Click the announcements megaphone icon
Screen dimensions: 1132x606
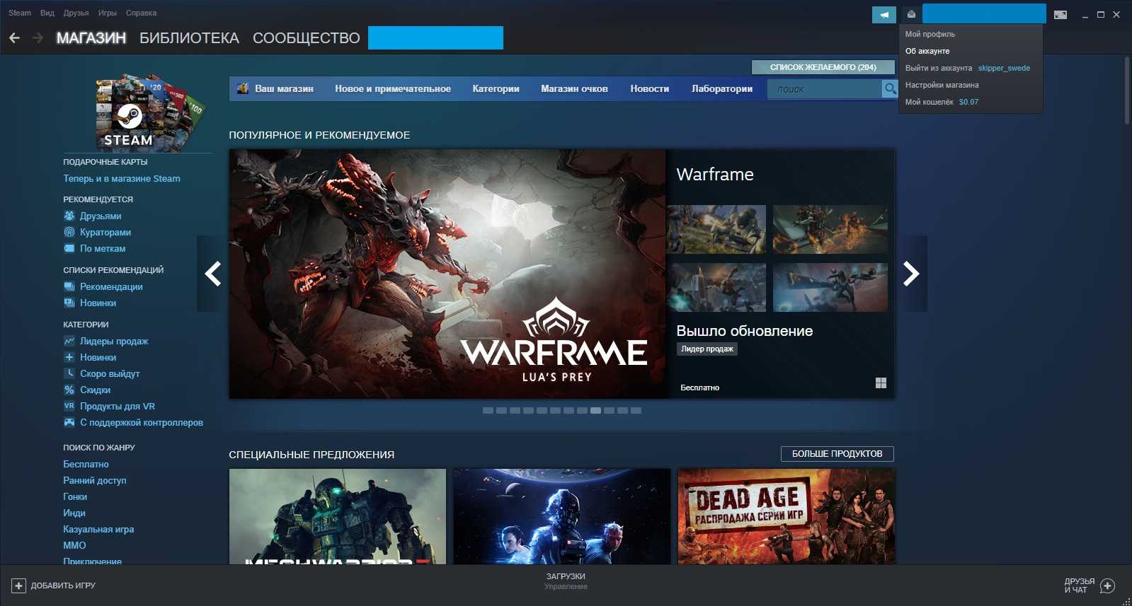point(884,14)
